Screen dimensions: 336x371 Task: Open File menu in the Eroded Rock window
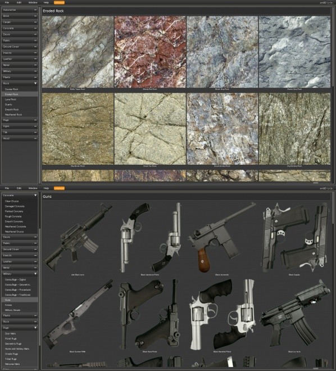coord(7,3)
